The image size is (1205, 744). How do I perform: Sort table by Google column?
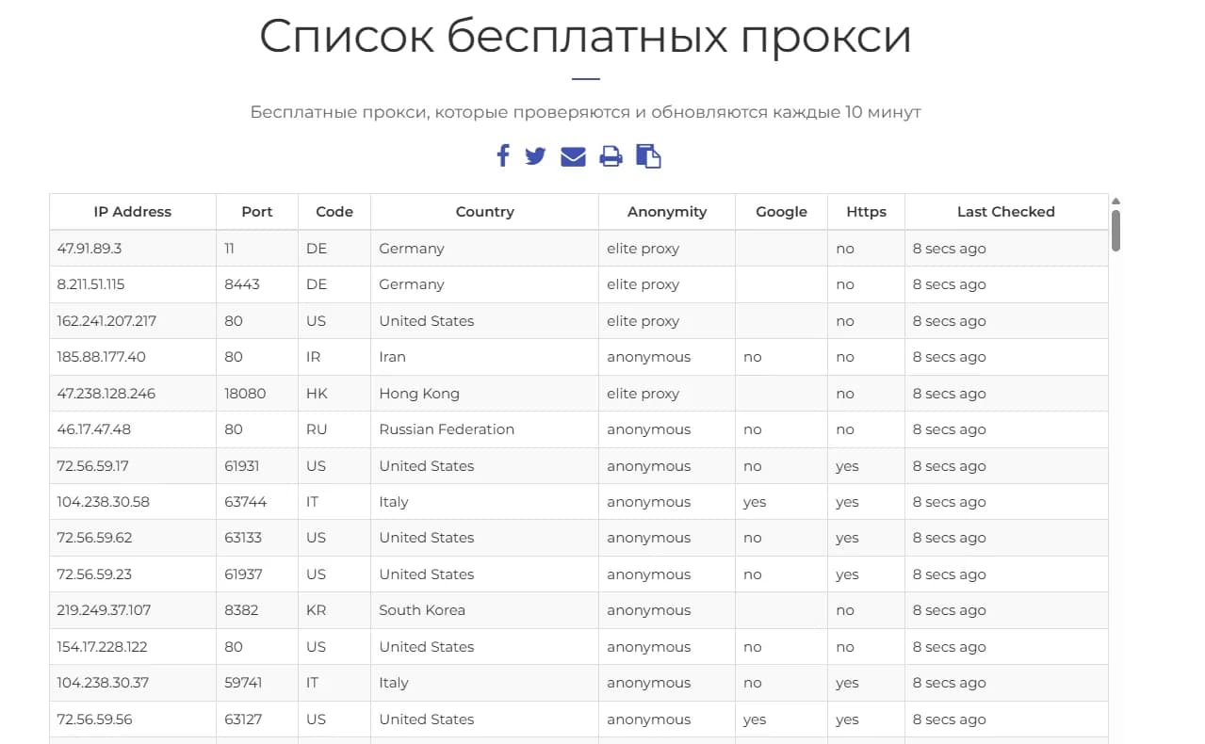[780, 211]
